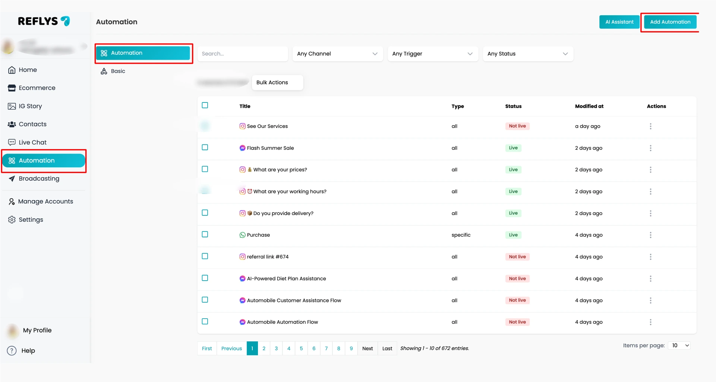Click the Broadcasting paper plane icon

pyautogui.click(x=12, y=179)
